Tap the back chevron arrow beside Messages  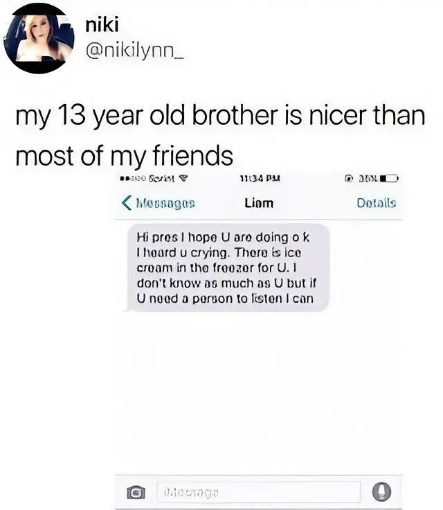click(127, 203)
